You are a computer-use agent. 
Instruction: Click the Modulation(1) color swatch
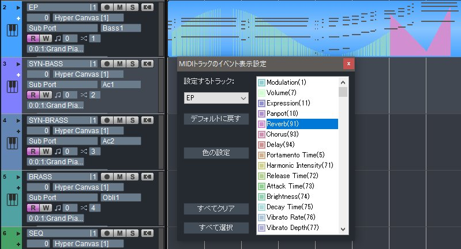click(x=261, y=83)
